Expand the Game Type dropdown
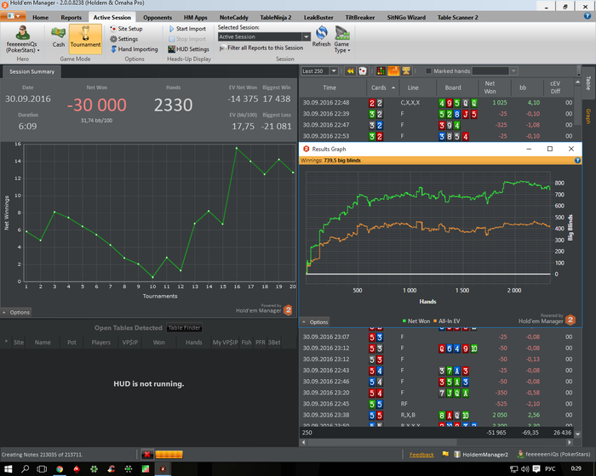 [x=342, y=38]
